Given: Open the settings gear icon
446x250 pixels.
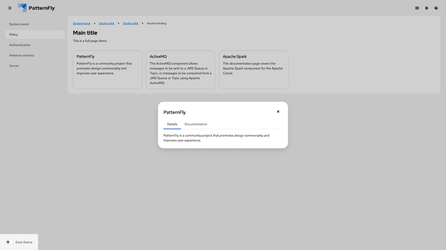Looking at the screenshot, I should coord(426,8).
